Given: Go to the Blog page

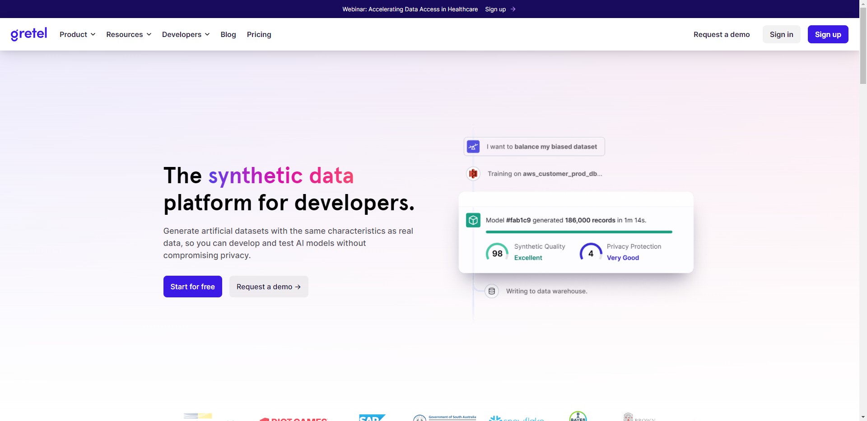Looking at the screenshot, I should pos(228,34).
